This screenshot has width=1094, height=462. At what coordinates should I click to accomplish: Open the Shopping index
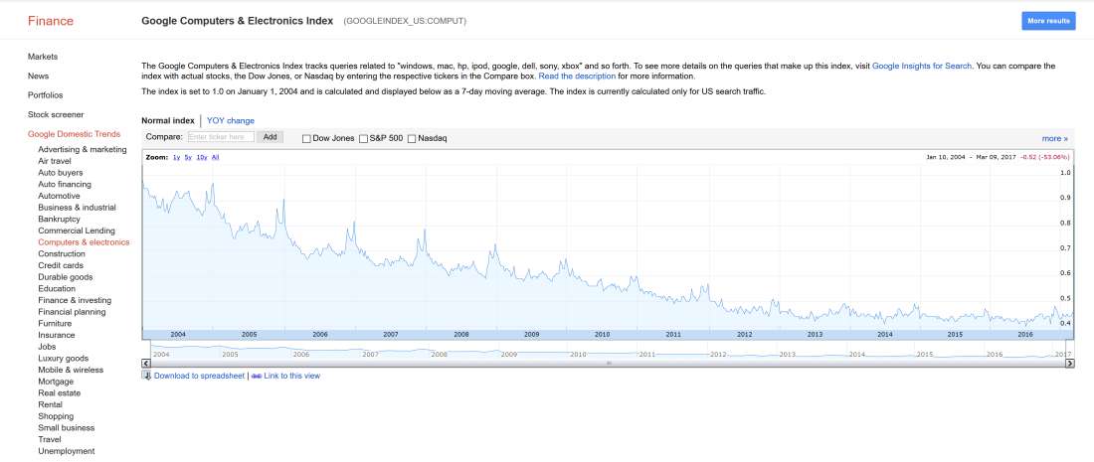(x=56, y=416)
